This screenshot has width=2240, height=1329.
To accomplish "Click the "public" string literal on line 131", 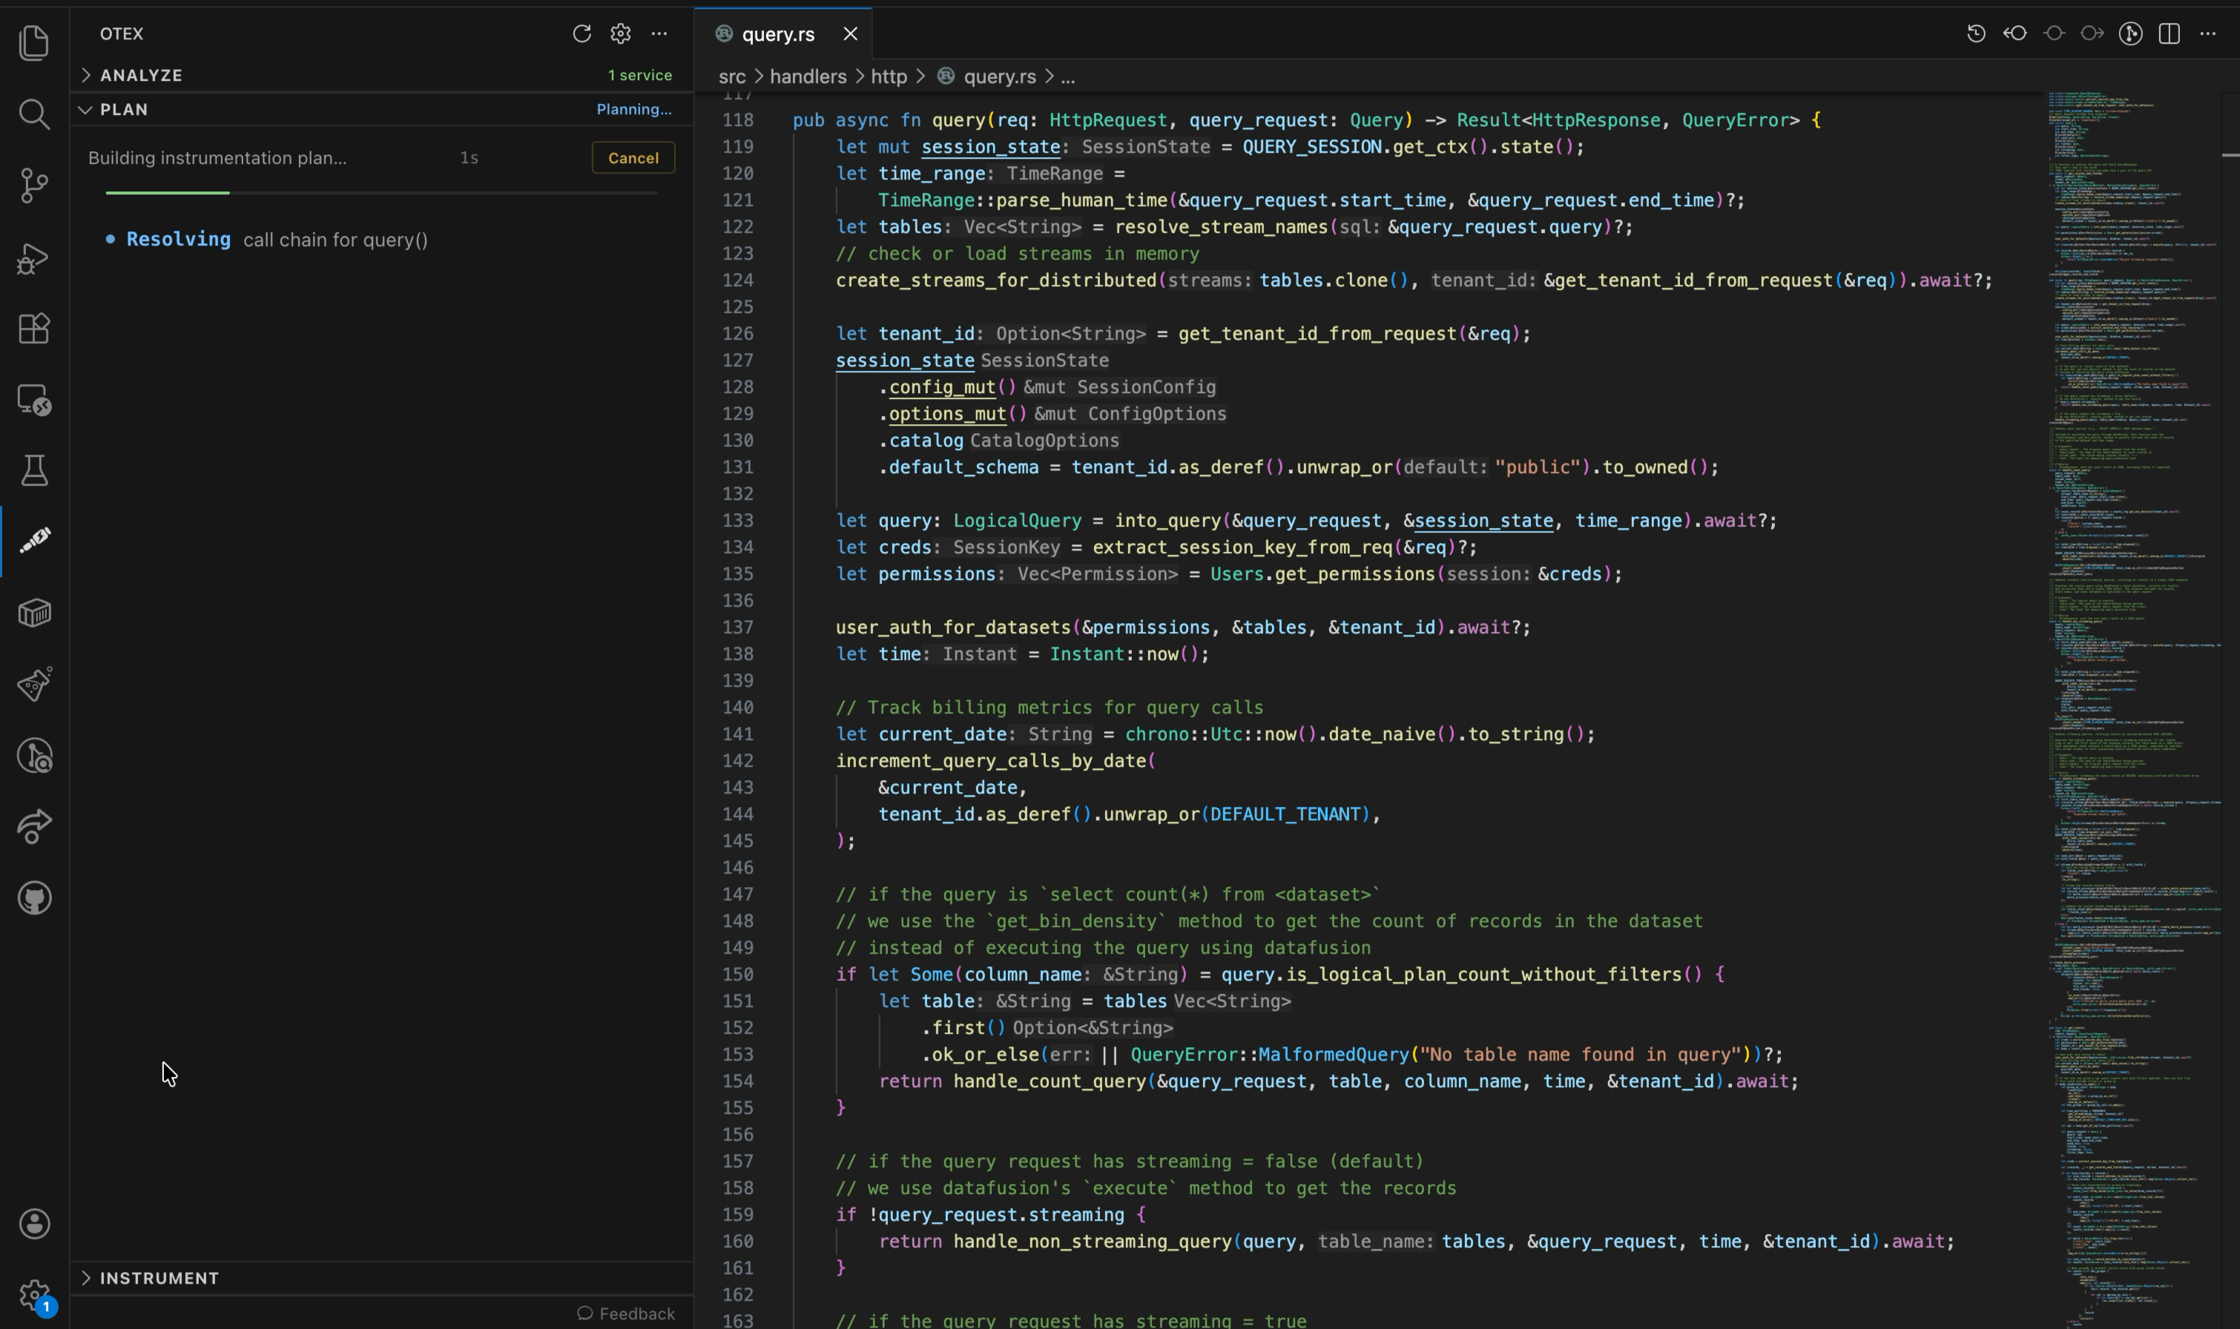I will (x=1537, y=467).
